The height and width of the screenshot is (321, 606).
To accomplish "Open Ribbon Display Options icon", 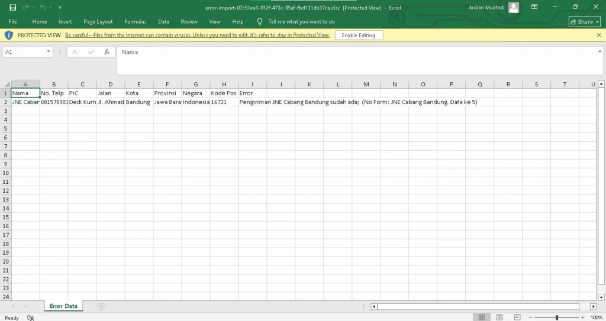I will [x=534, y=7].
